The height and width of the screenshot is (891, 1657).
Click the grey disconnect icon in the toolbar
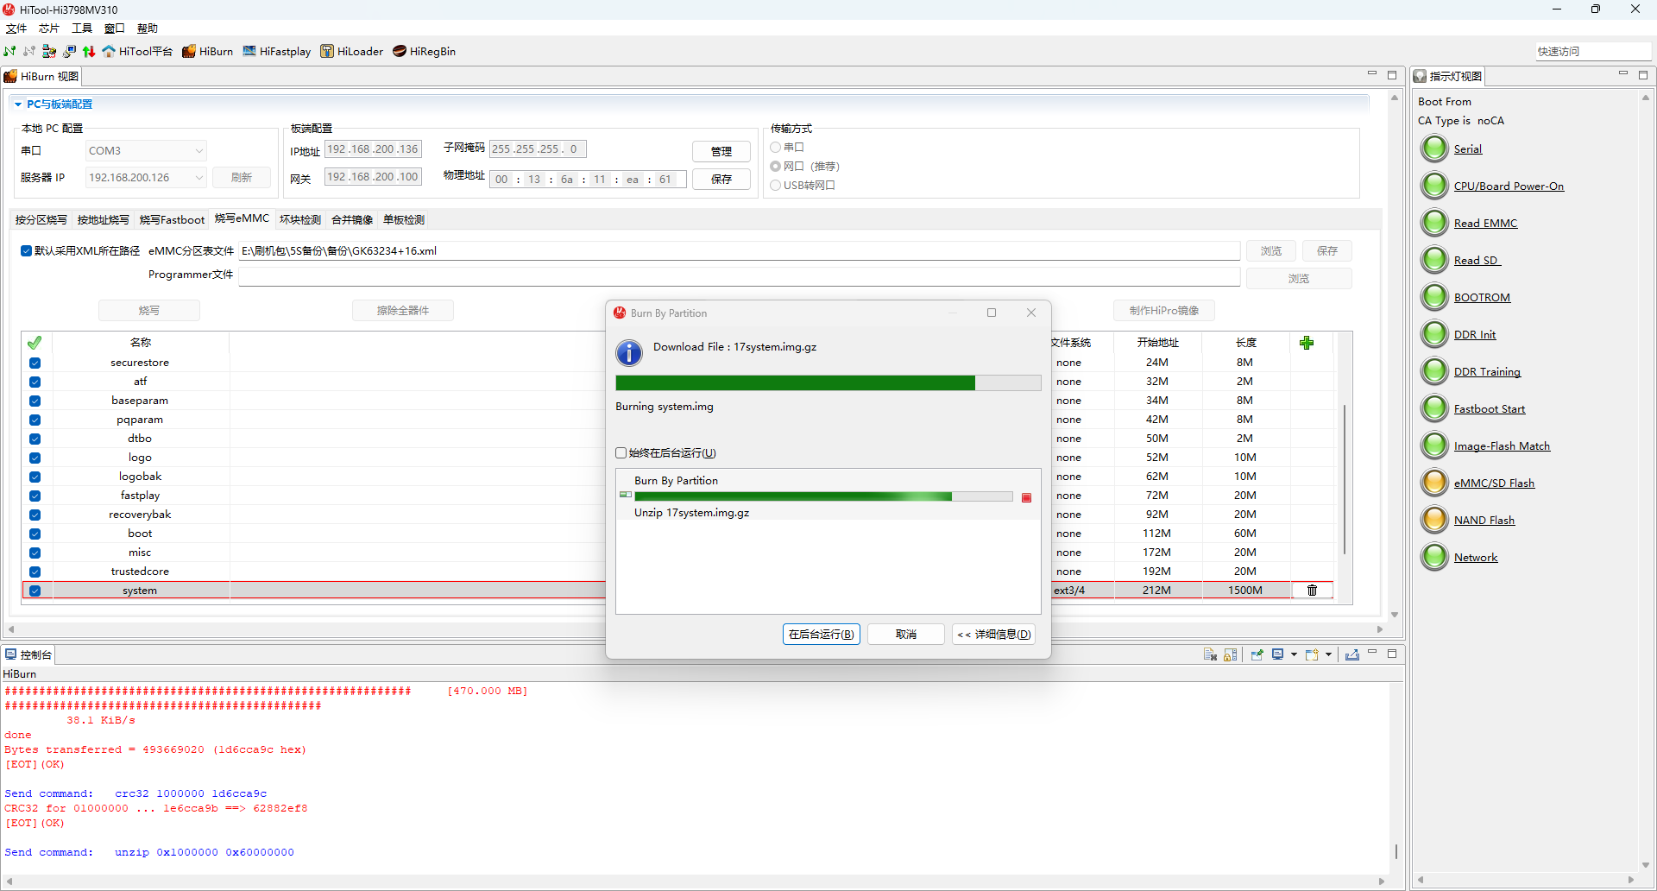[x=29, y=51]
